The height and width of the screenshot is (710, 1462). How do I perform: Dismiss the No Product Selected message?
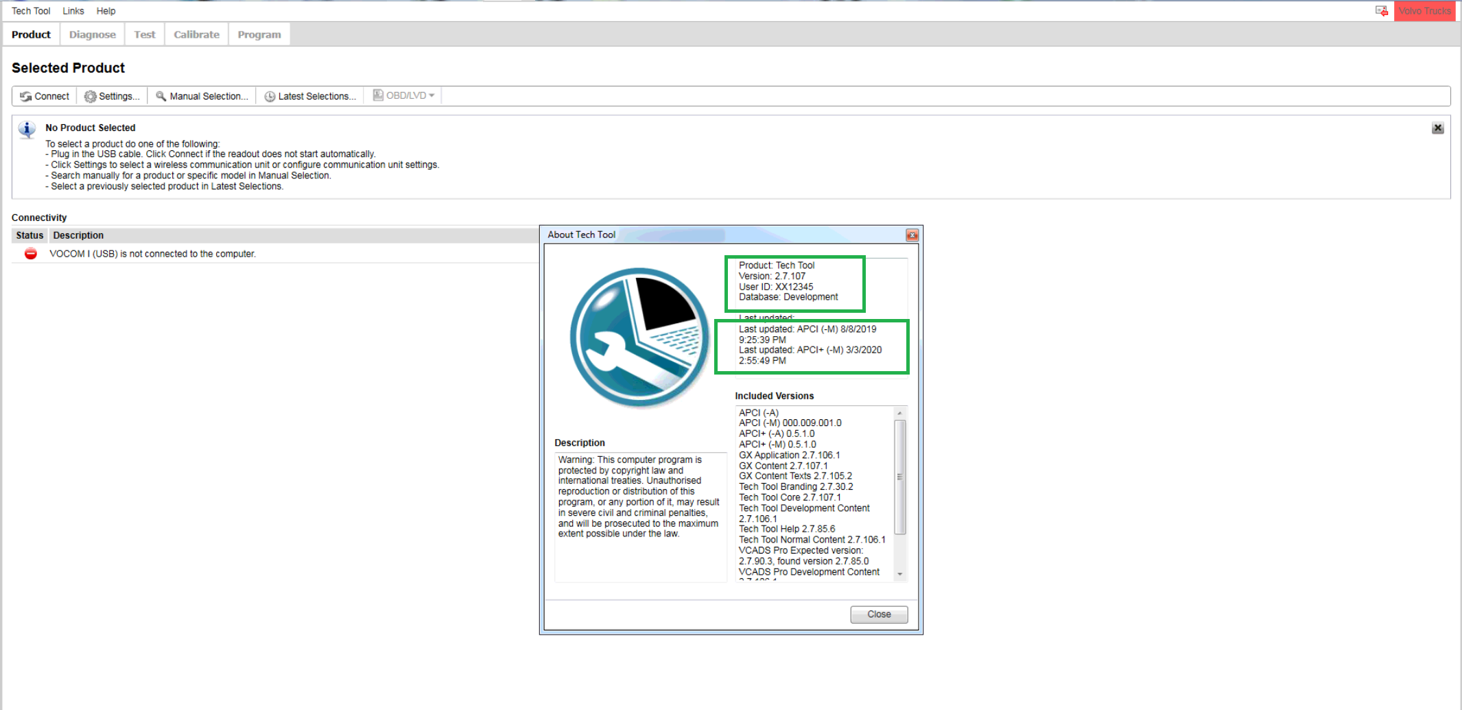1437,128
